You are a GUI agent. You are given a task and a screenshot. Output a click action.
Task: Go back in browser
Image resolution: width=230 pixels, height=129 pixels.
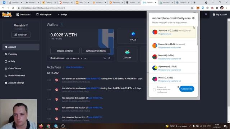[x=3, y=8]
